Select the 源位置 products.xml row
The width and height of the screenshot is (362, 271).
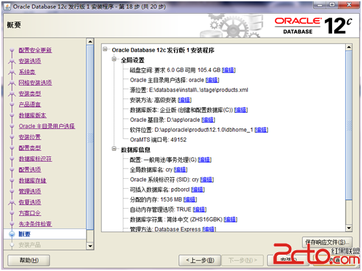(189, 90)
